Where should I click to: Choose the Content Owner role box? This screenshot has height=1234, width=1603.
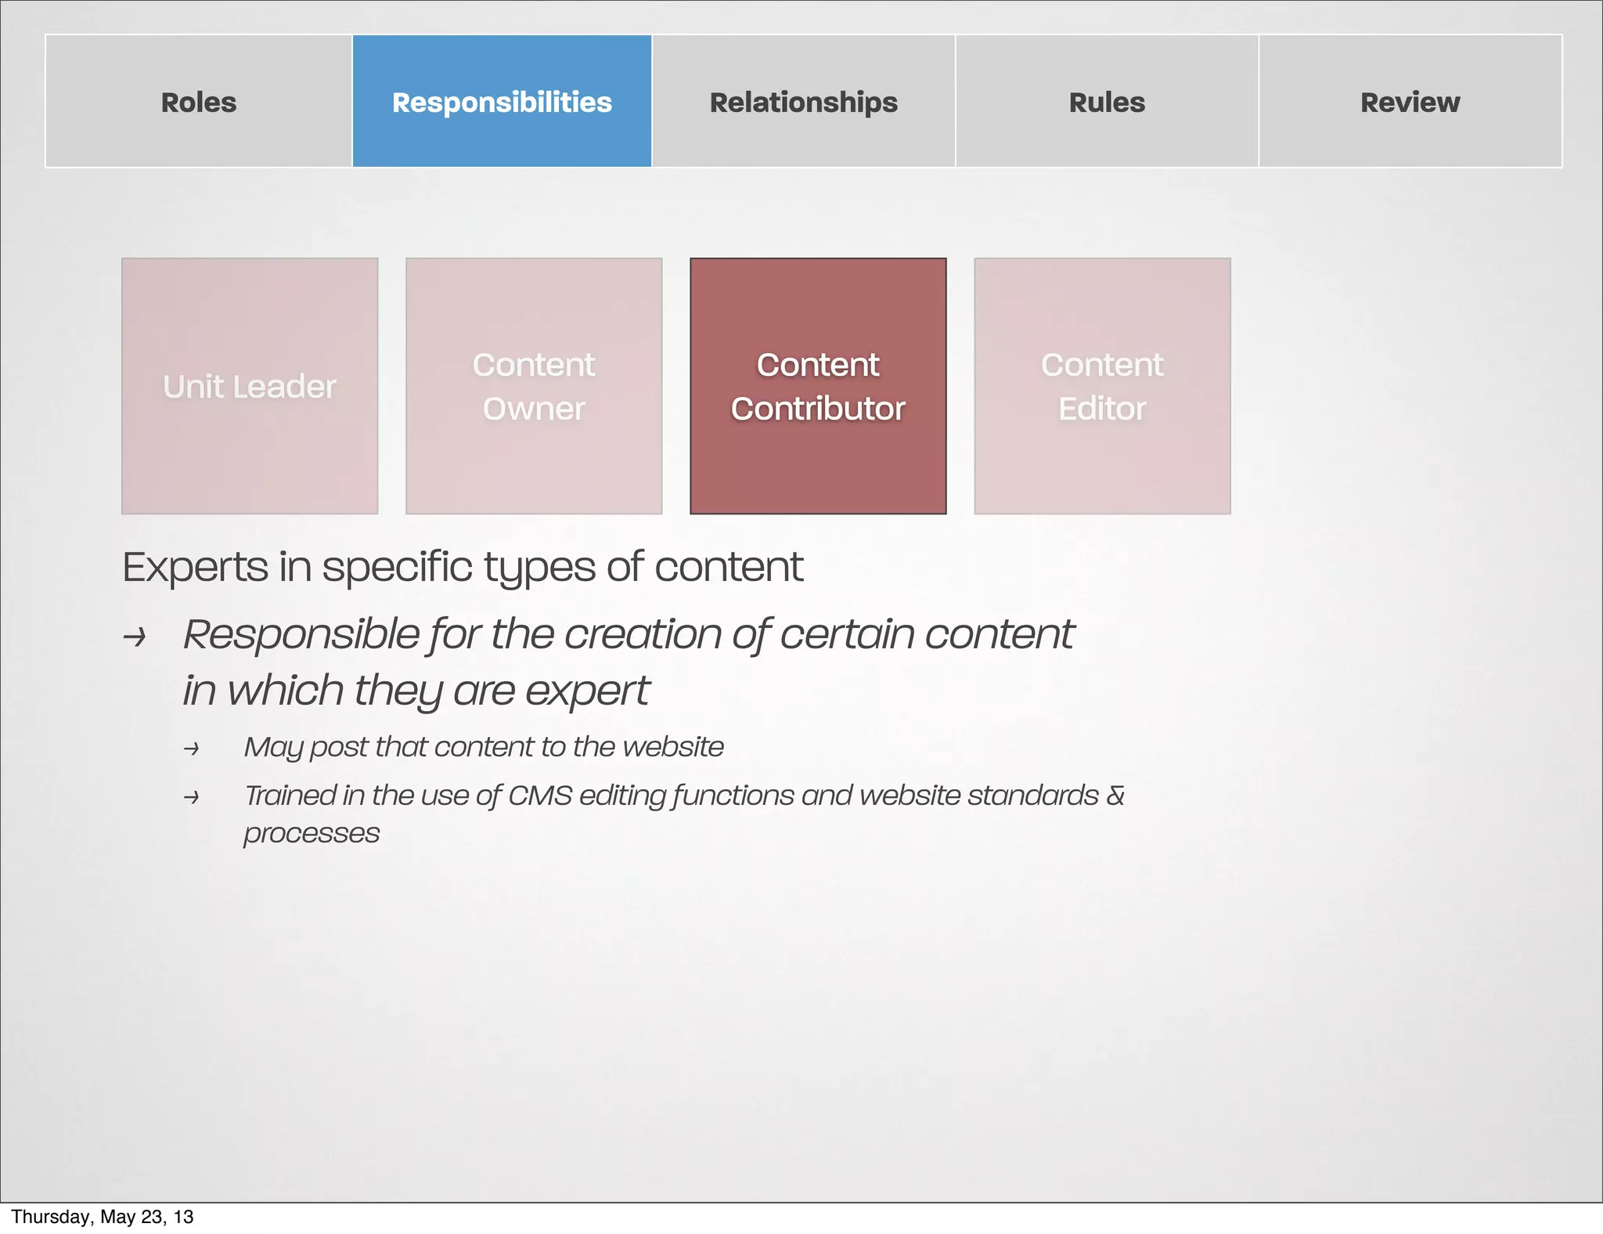[534, 386]
